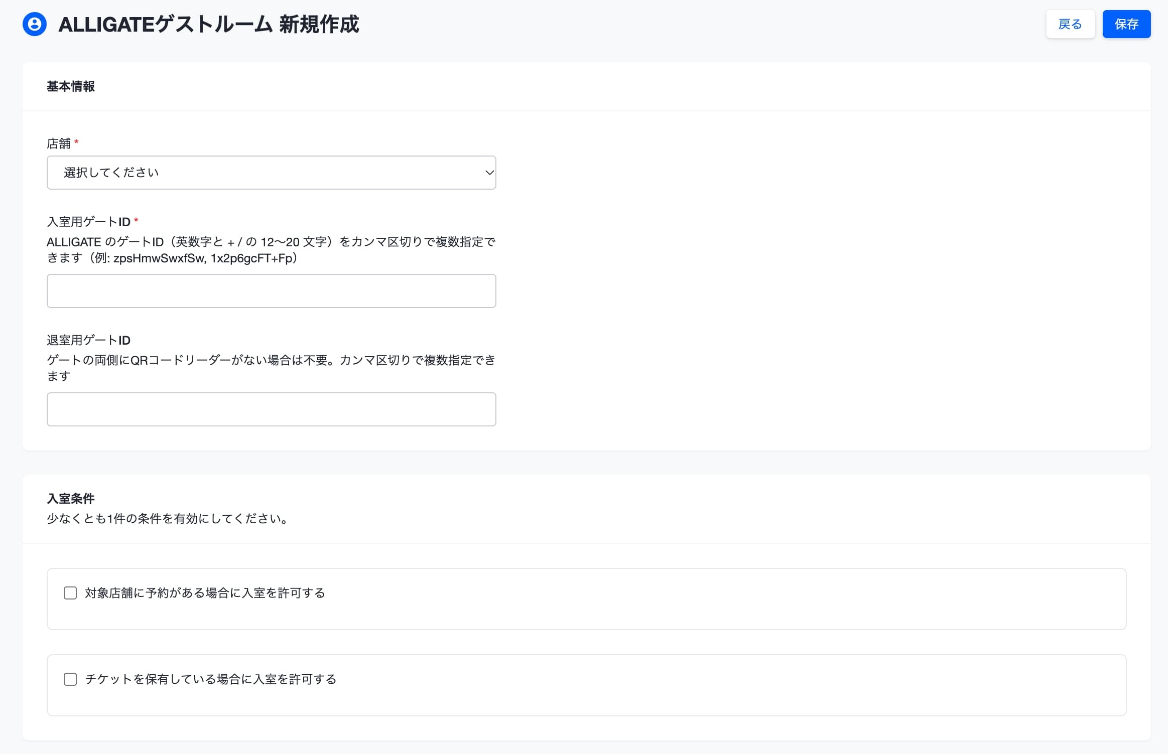This screenshot has width=1168, height=754.
Task: Click the 店舗 field label
Action: click(59, 143)
